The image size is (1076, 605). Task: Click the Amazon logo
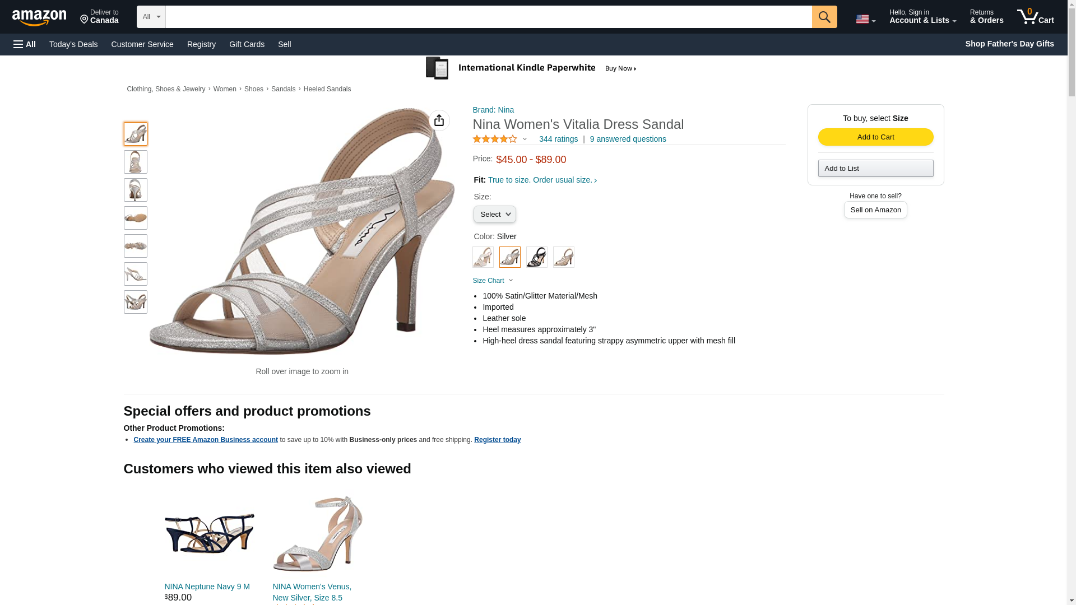pyautogui.click(x=39, y=17)
